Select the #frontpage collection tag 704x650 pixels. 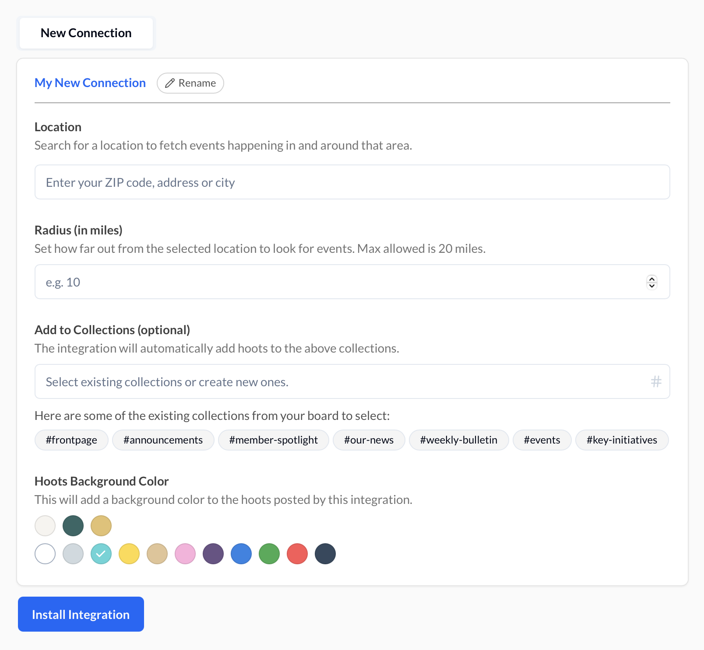tap(71, 440)
